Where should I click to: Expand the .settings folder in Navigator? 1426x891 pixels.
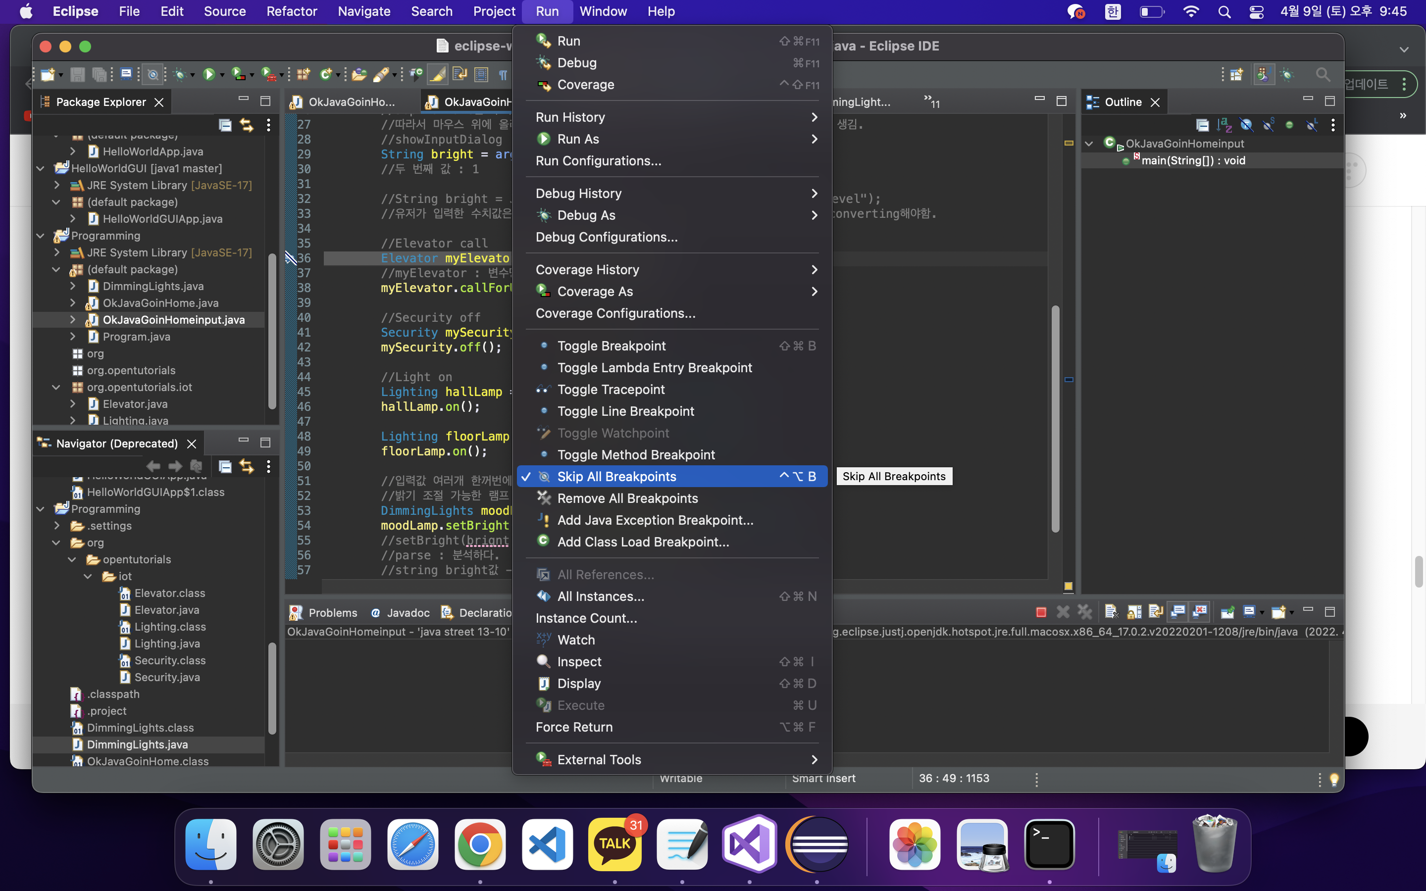click(x=57, y=526)
